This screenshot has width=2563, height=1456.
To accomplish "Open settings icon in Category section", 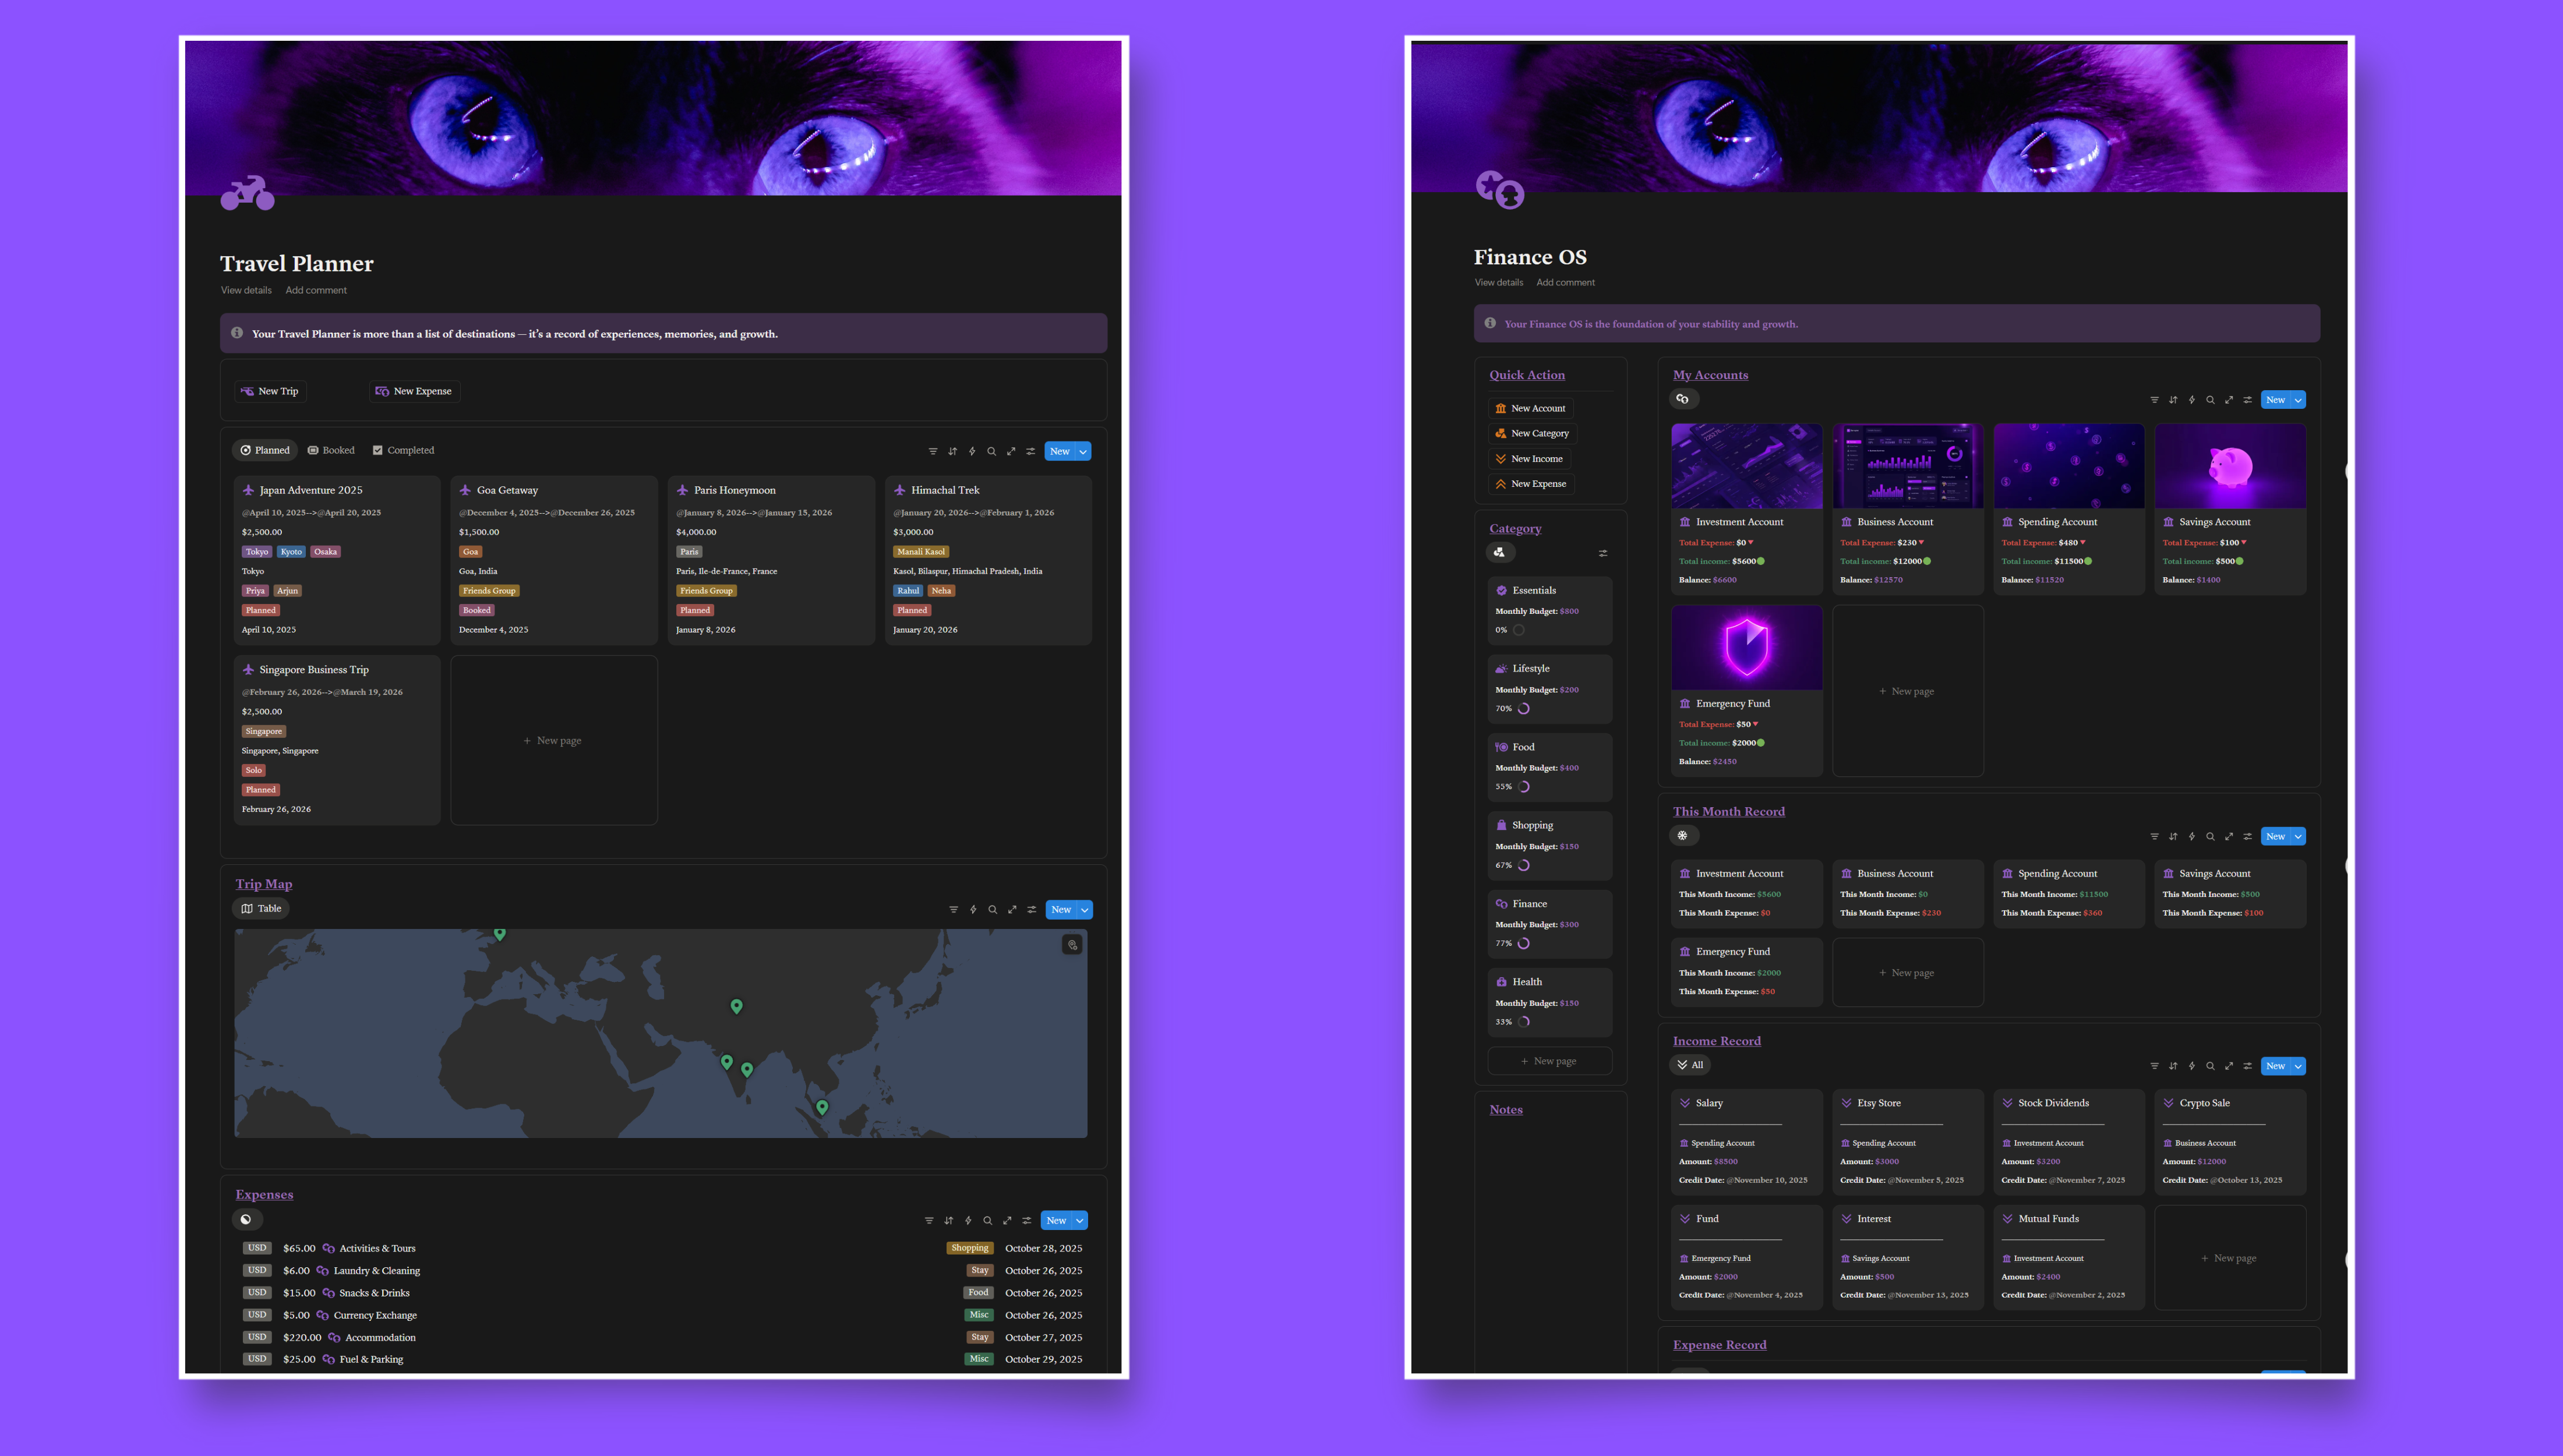I will pos(1603,553).
